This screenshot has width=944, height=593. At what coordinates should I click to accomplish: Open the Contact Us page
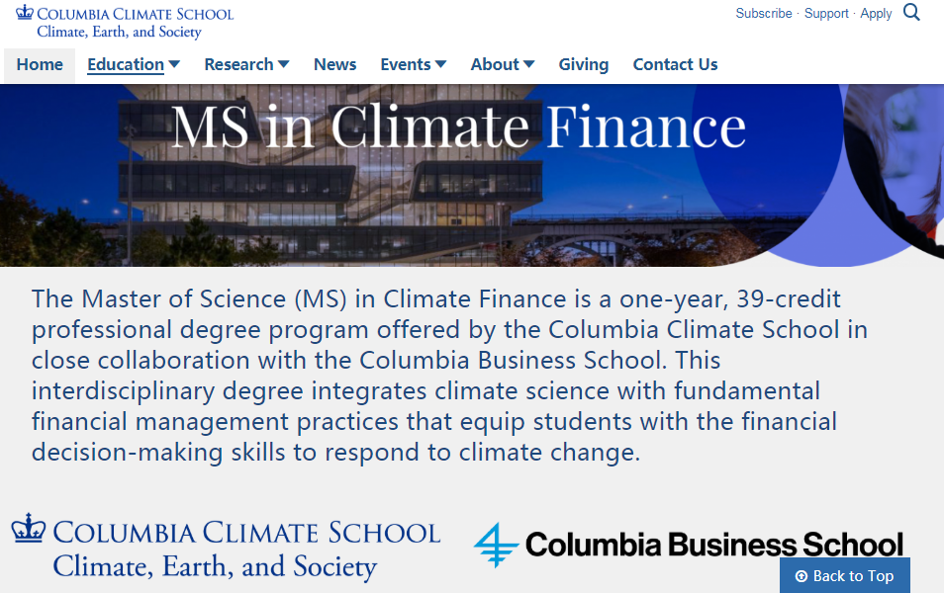675,64
